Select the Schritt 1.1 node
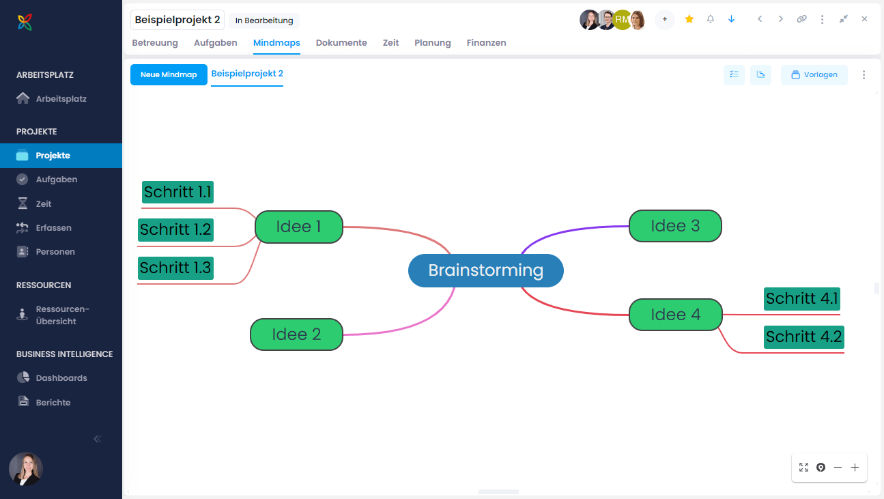Viewport: 884px width, 499px height. tap(177, 193)
